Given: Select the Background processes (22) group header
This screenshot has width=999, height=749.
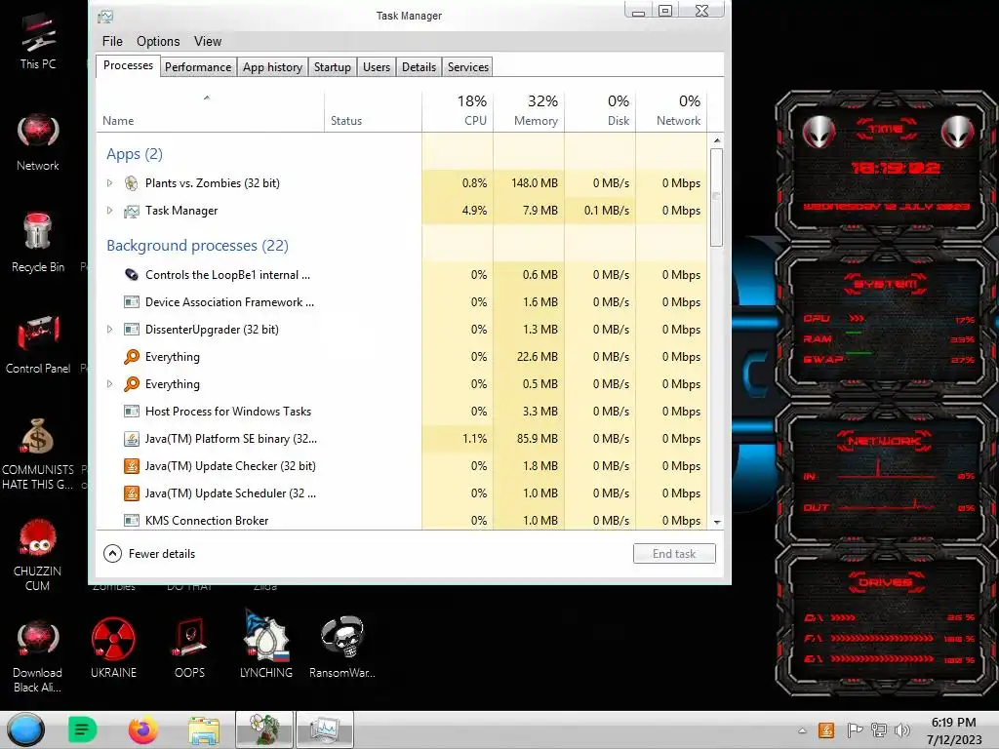Looking at the screenshot, I should (x=197, y=246).
